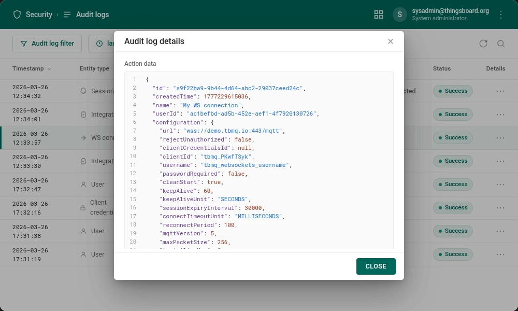Image resolution: width=518 pixels, height=311 pixels.
Task: Open details for 17:31:19 User row
Action: coord(500,255)
